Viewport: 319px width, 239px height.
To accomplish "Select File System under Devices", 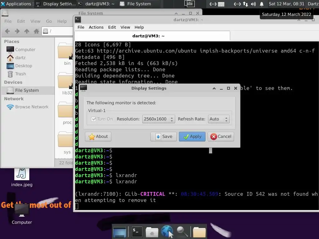I will pyautogui.click(x=28, y=90).
